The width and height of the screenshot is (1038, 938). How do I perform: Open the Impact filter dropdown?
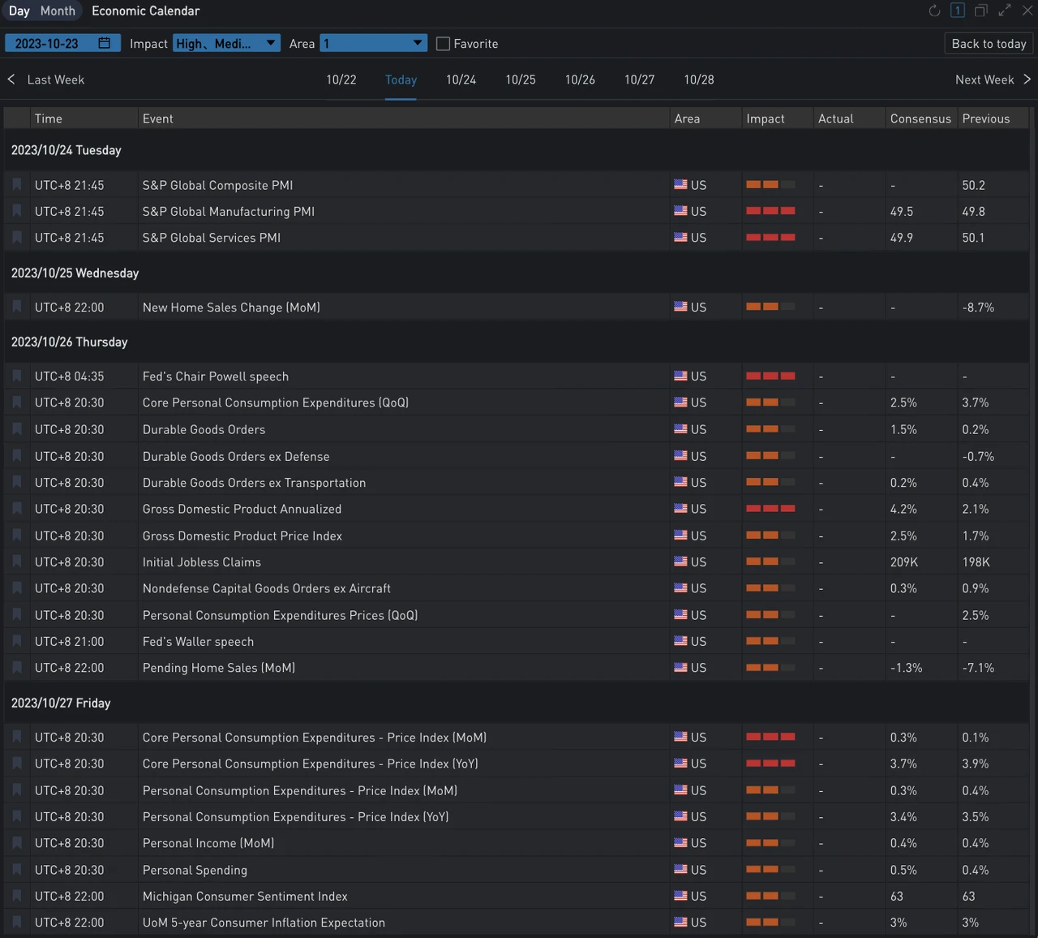pyautogui.click(x=226, y=43)
